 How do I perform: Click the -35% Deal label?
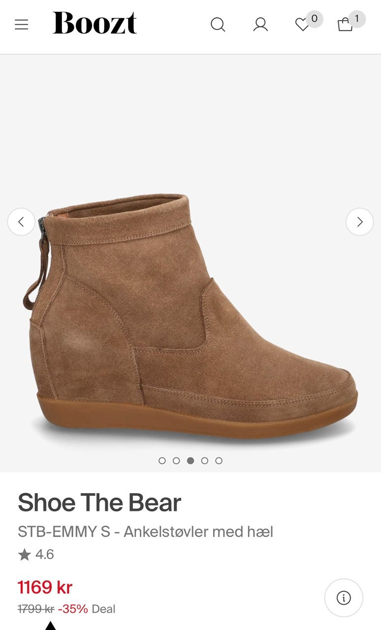tap(87, 609)
